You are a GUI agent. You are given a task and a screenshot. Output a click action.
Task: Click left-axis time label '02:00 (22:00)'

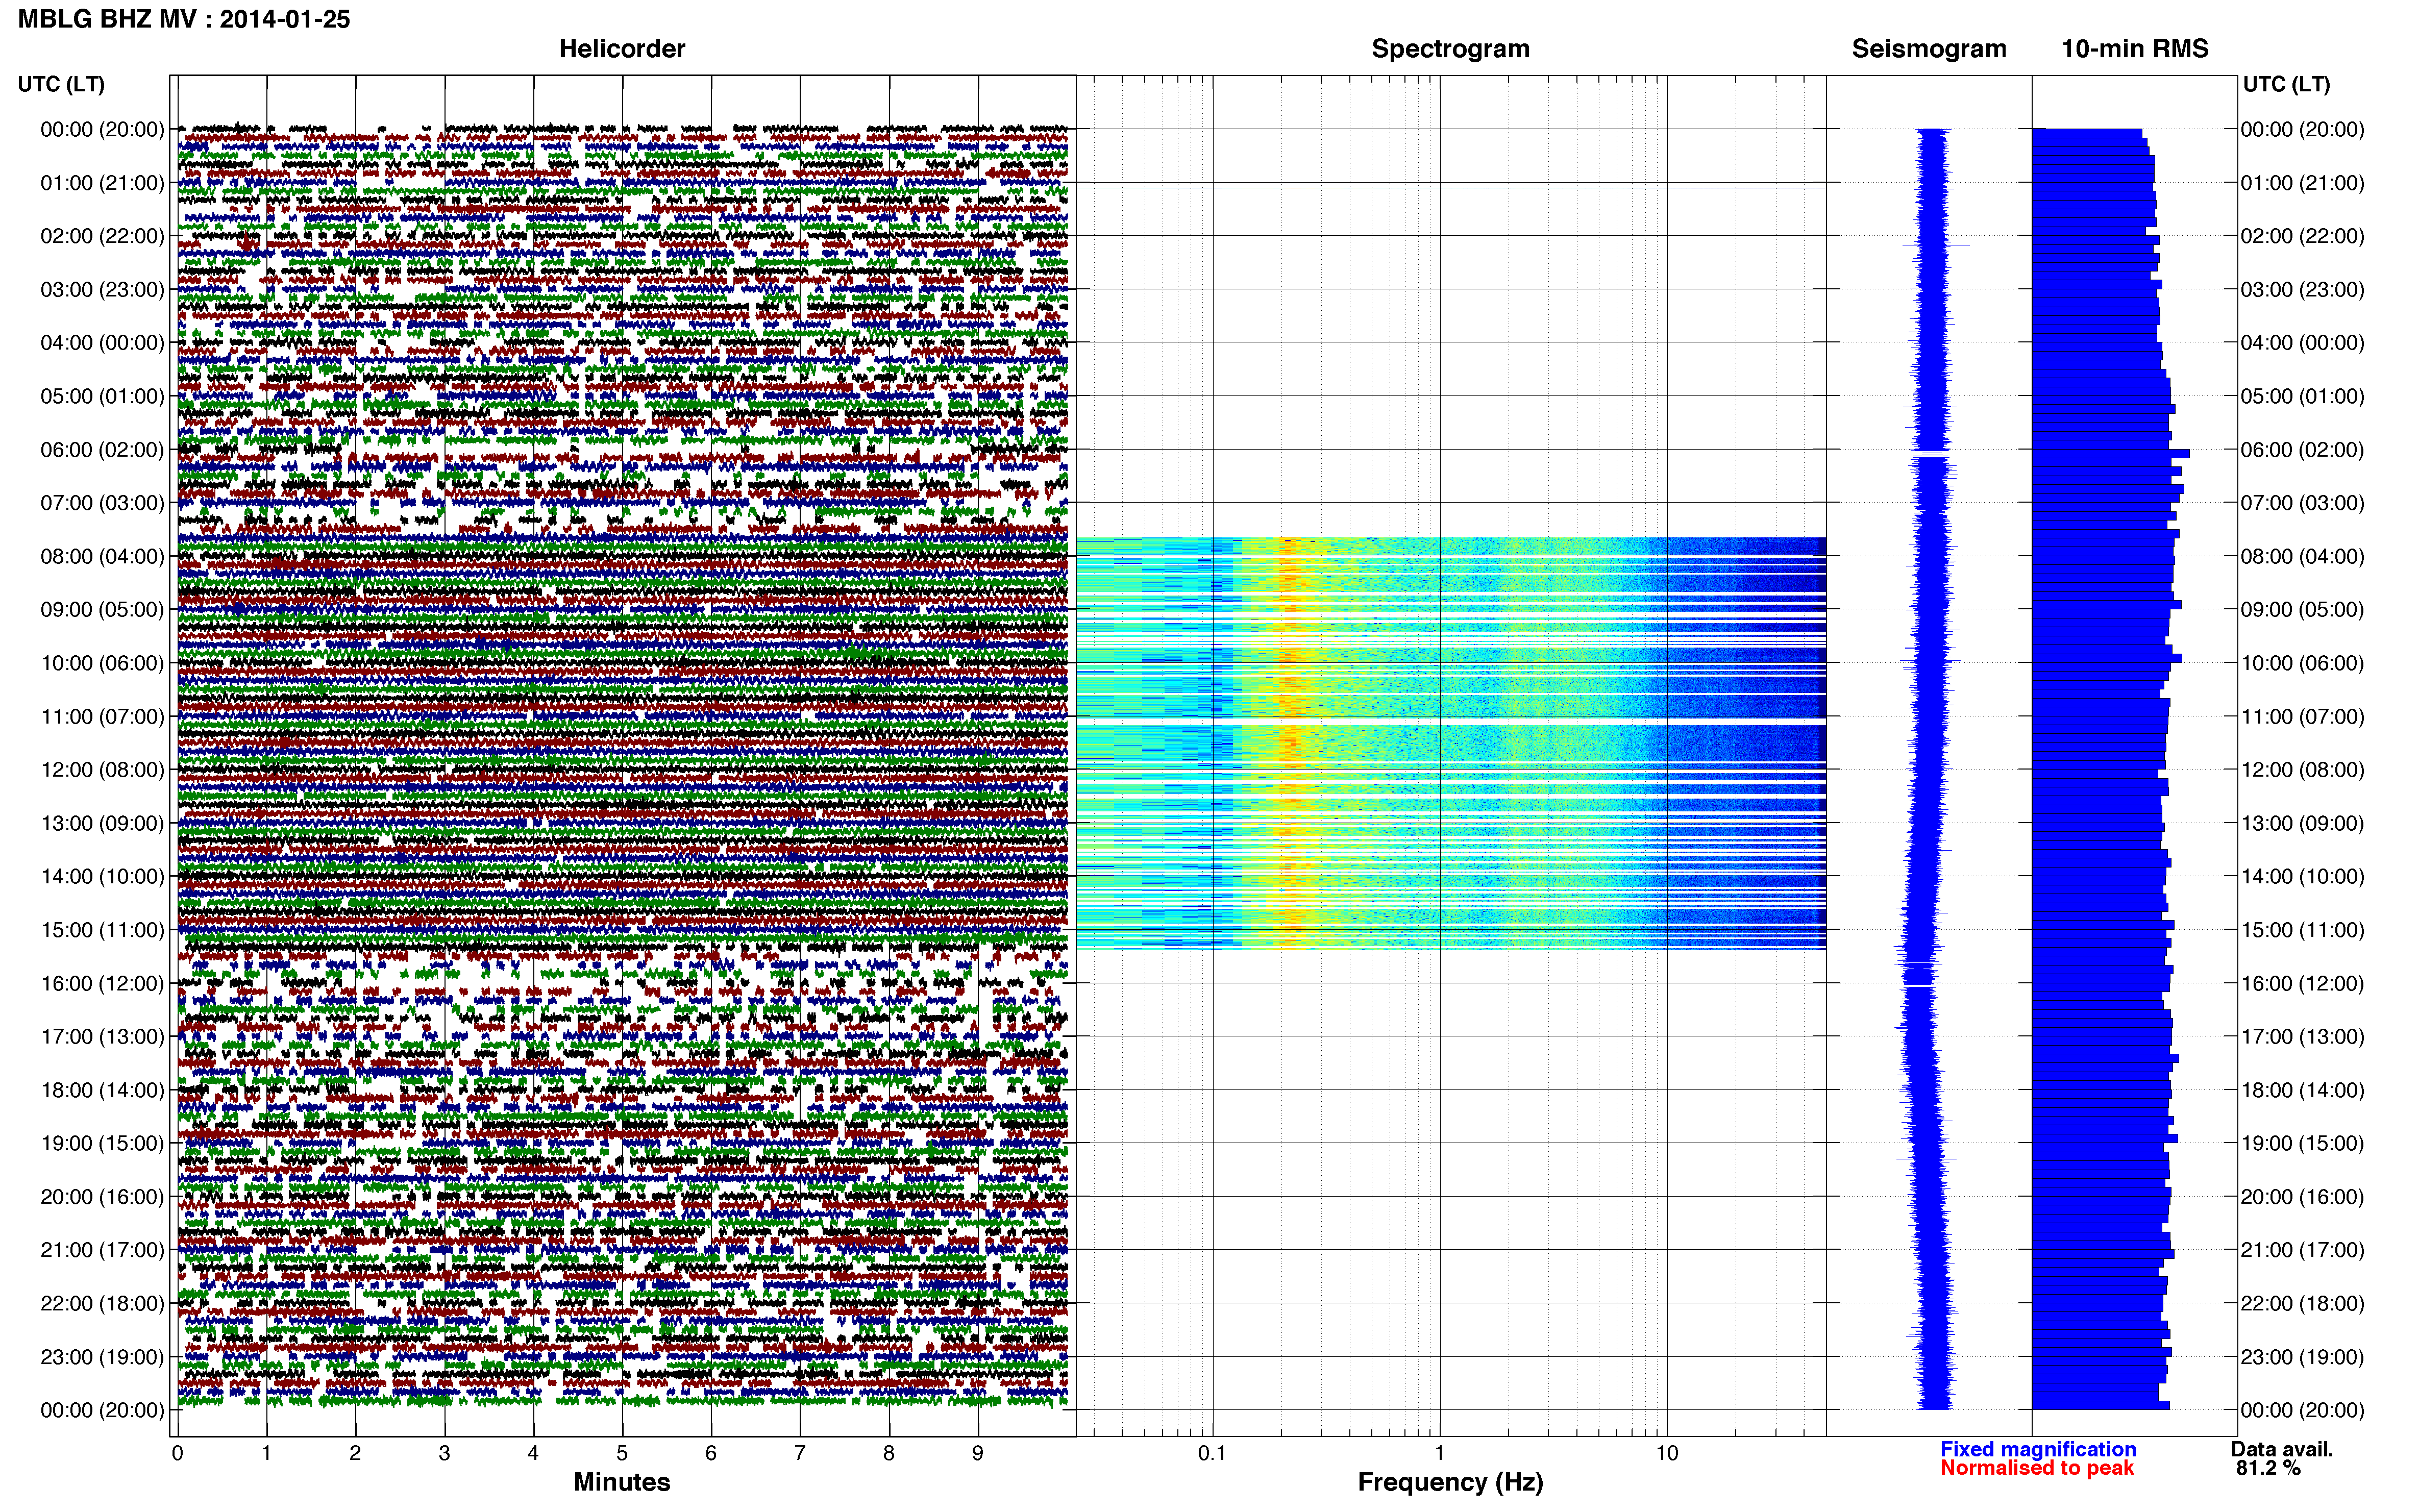coord(102,236)
